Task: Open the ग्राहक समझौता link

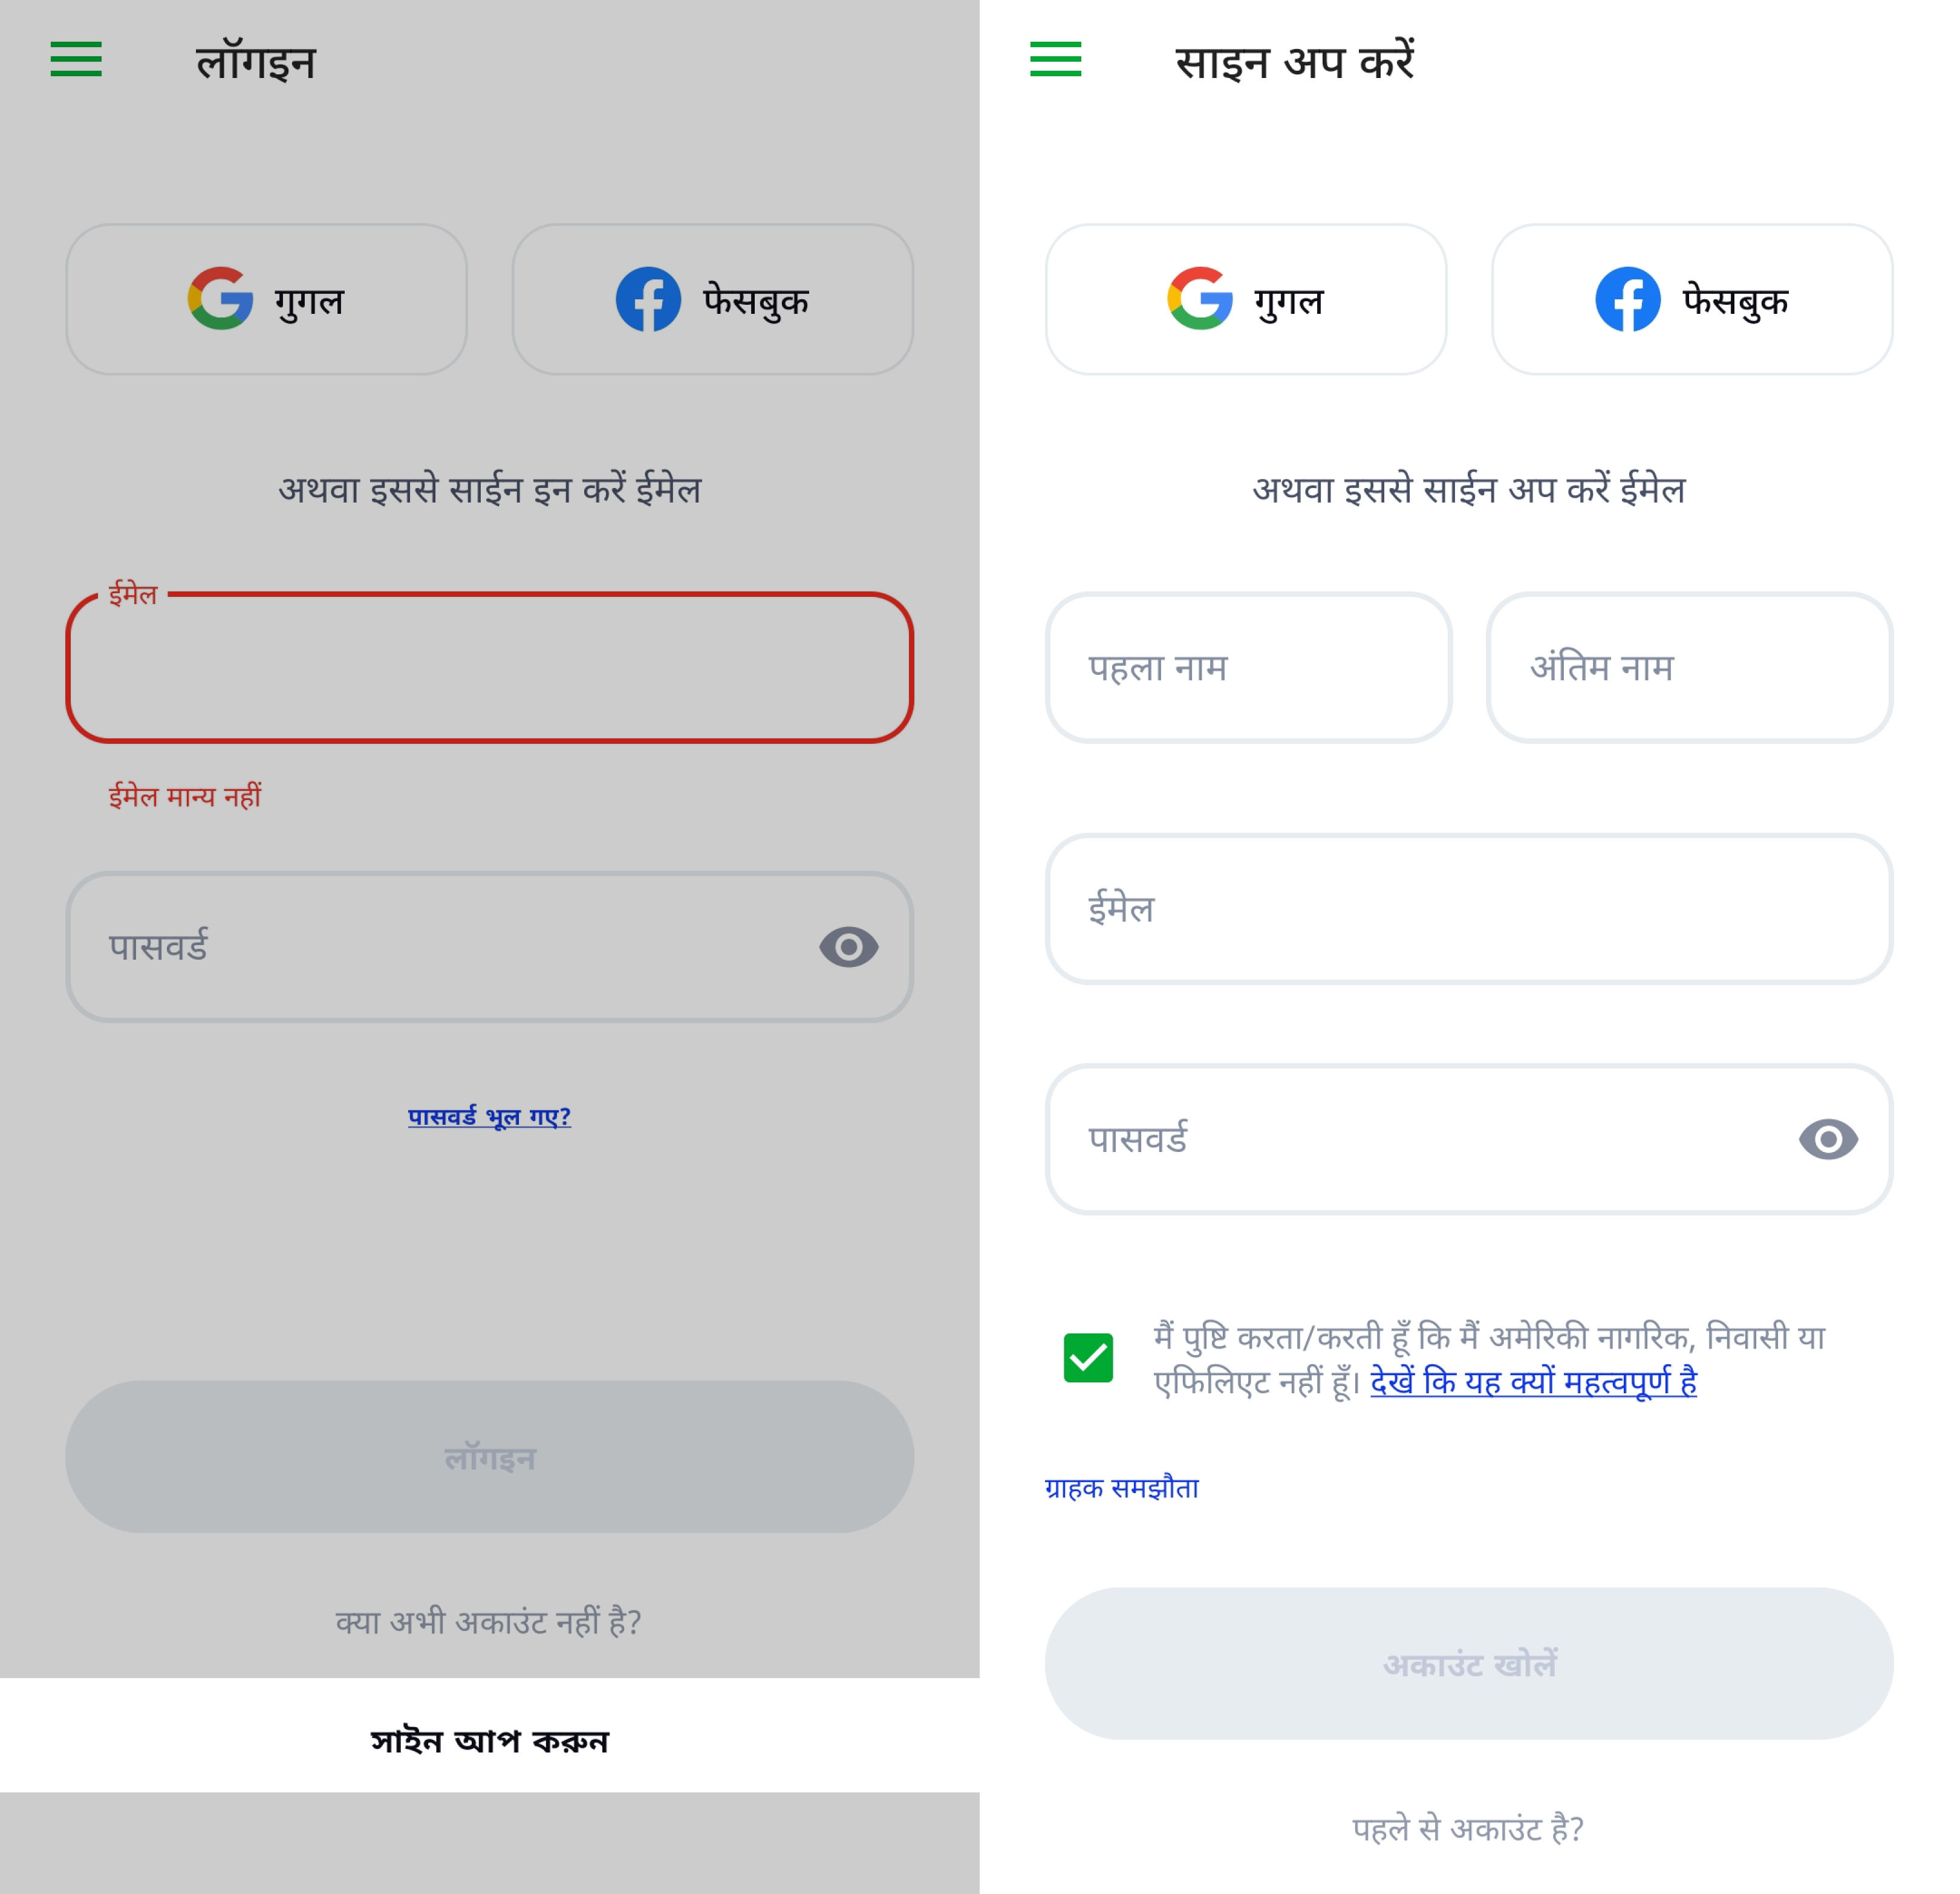Action: [x=1122, y=1488]
